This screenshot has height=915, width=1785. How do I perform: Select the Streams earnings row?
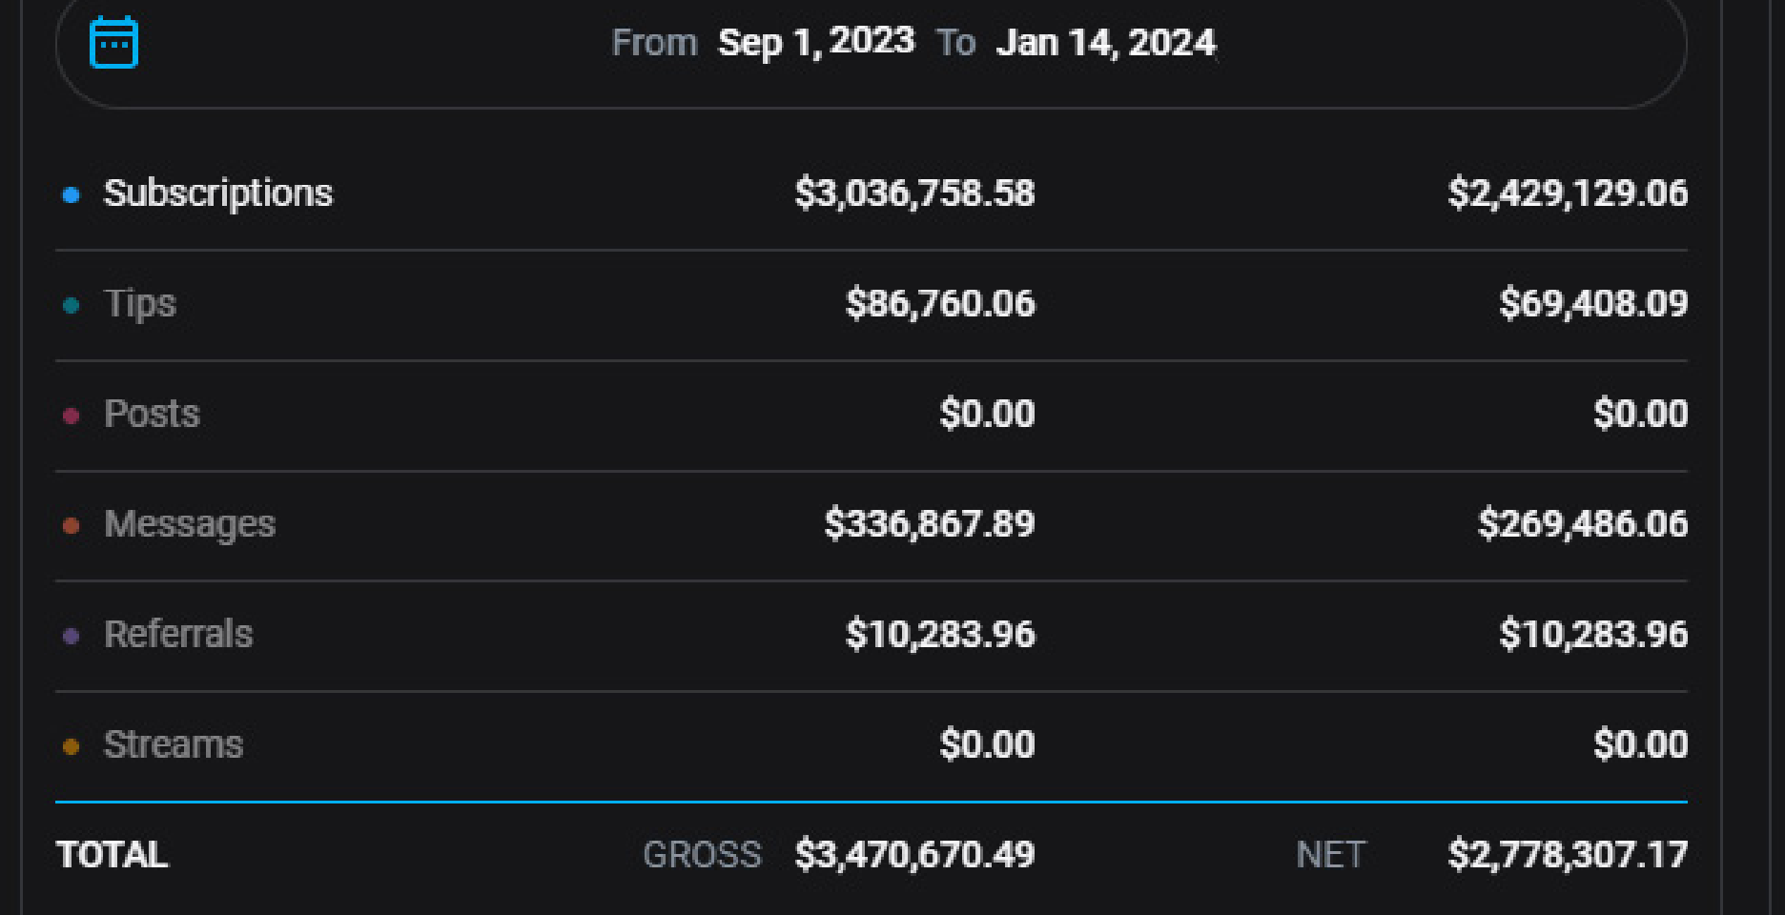[x=872, y=746]
